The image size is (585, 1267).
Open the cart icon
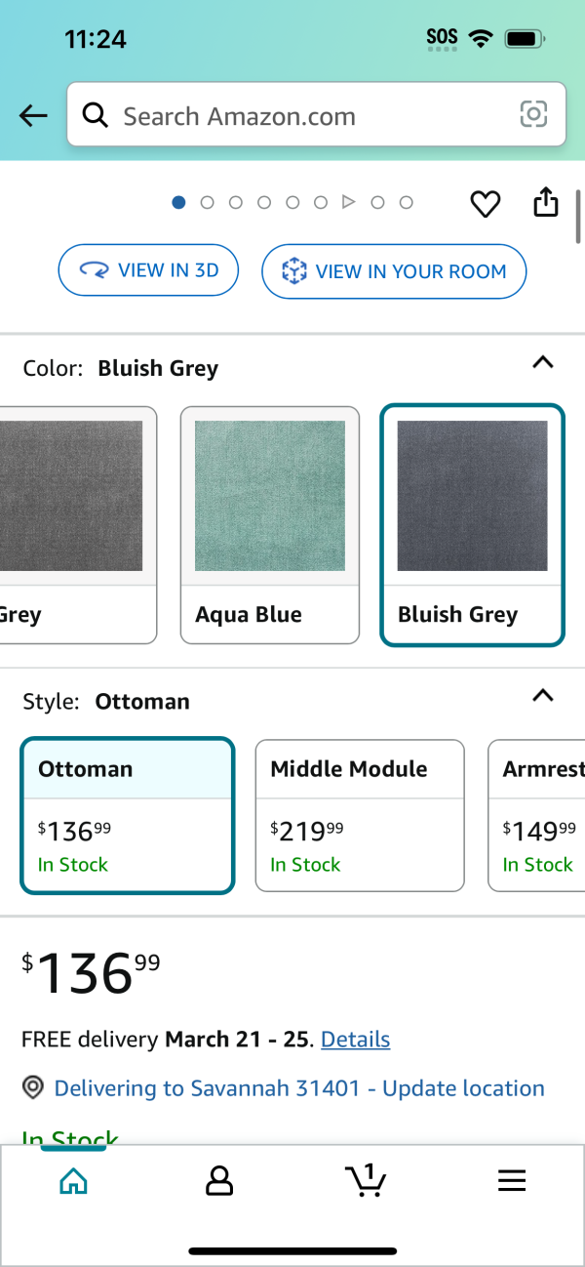367,1180
